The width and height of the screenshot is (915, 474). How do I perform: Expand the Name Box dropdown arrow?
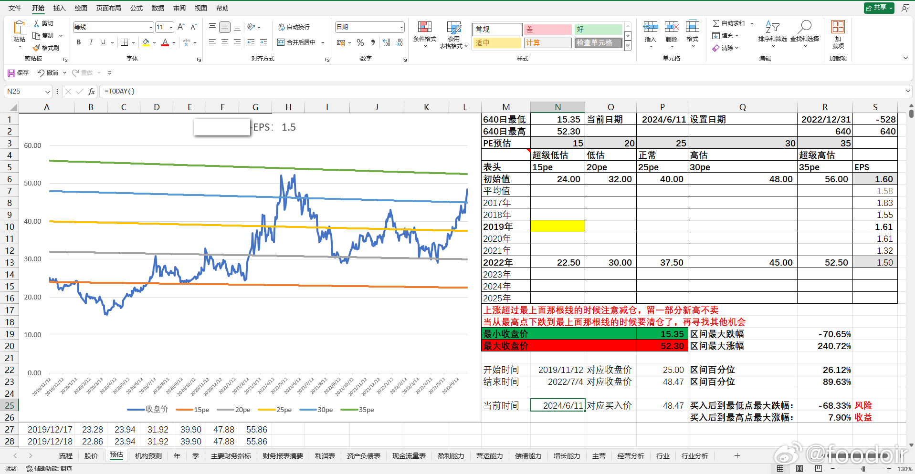tap(47, 92)
